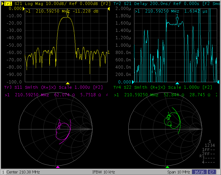The width and height of the screenshot is (221, 175).
Task: Click the 16/16 averaging count indicator
Action: (x=199, y=172)
